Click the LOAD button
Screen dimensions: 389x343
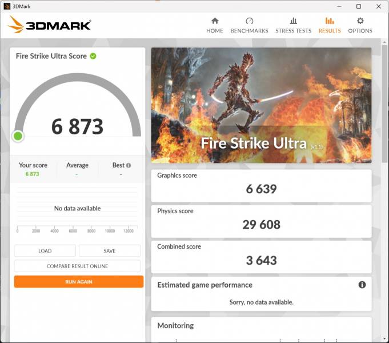point(45,251)
